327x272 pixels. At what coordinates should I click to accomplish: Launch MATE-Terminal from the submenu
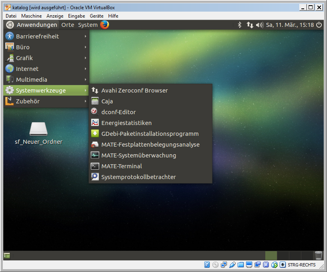[121, 166]
